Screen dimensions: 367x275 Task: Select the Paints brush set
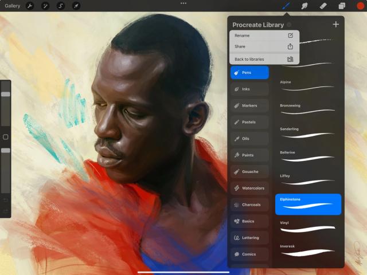[249, 155]
